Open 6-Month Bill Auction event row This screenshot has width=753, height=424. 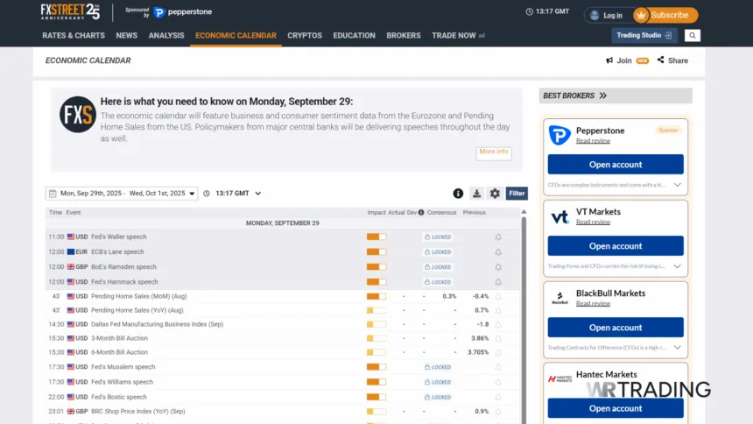(x=282, y=352)
